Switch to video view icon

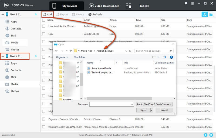(211, 14)
